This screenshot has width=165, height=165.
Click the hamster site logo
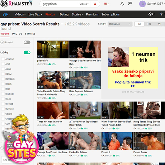(16, 4)
